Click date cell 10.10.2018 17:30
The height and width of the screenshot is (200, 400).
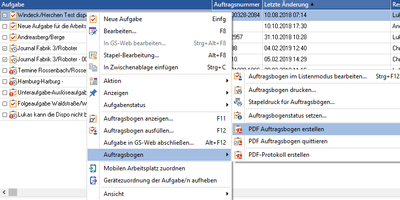tap(326, 26)
